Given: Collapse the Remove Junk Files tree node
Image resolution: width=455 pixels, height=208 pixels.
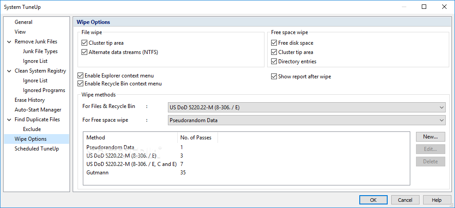Looking at the screenshot, I should [x=9, y=42].
